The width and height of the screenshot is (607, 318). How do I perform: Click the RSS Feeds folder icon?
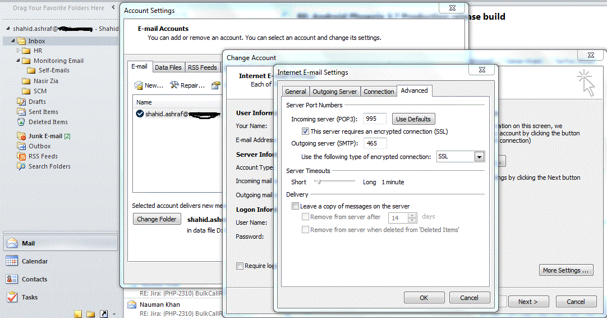[21, 156]
